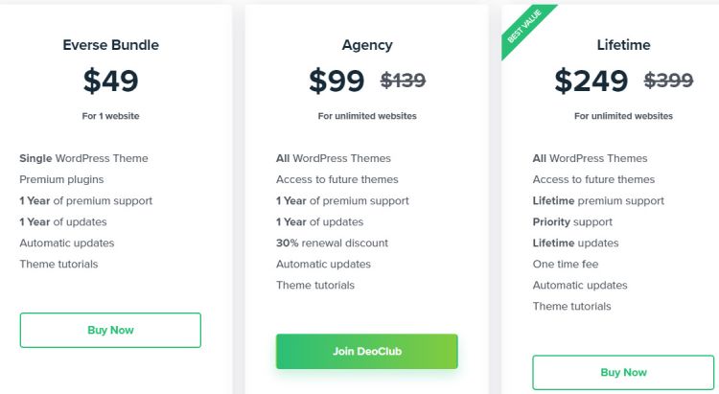The image size is (719, 394).
Task: Click the Lifetime plan heading
Action: 623,45
